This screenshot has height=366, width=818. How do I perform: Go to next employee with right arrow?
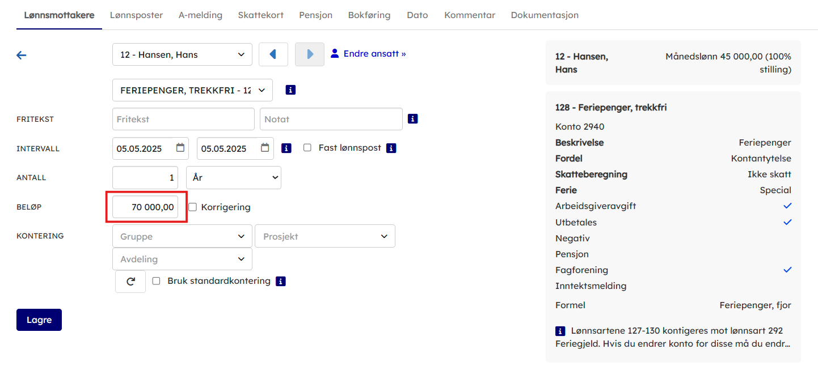310,54
